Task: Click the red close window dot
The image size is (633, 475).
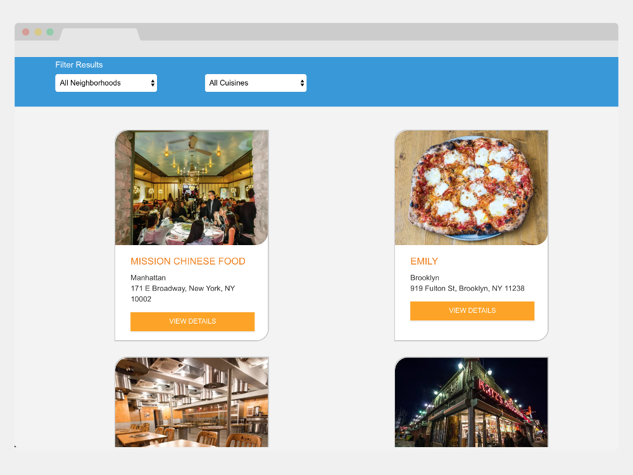Action: coord(26,32)
